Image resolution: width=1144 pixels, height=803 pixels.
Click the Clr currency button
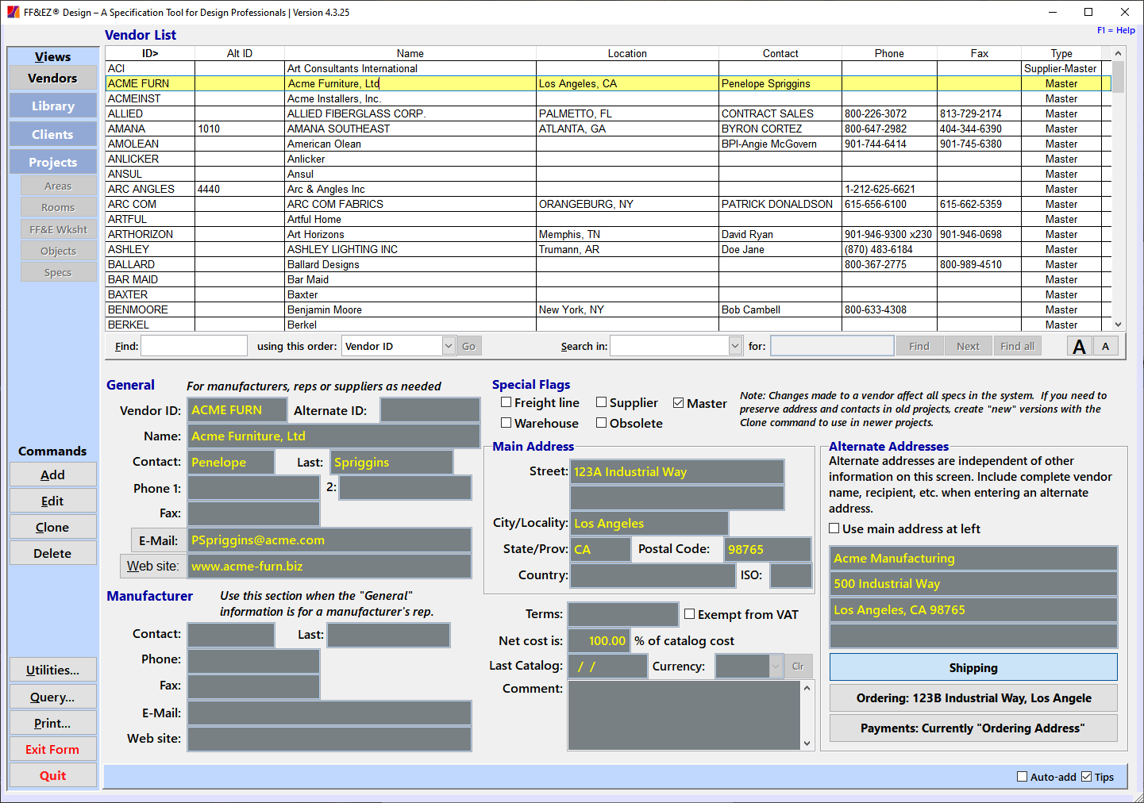(798, 667)
